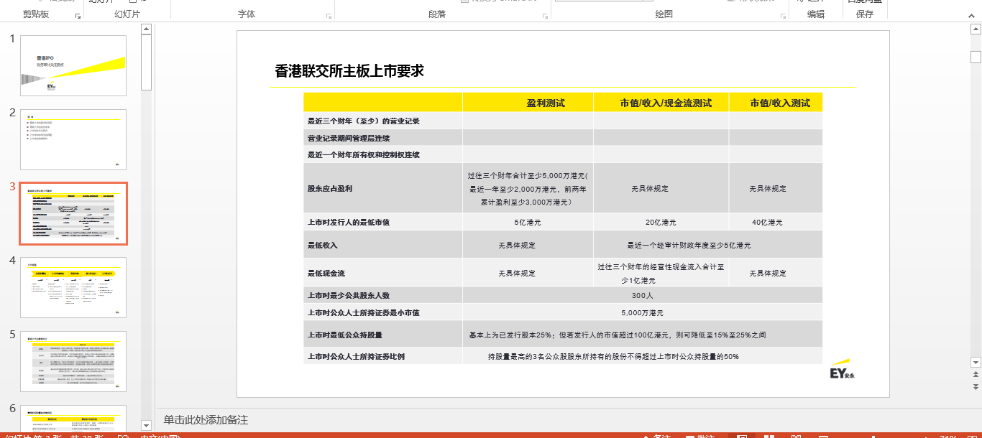The width and height of the screenshot is (982, 438).
Task: Click the '300人' cell
Action: pos(642,295)
